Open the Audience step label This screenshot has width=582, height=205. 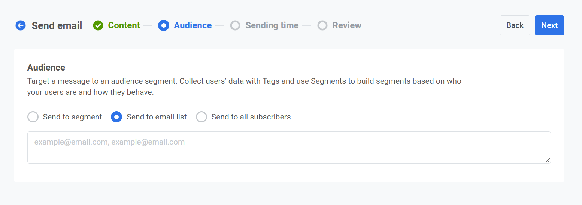(x=193, y=25)
